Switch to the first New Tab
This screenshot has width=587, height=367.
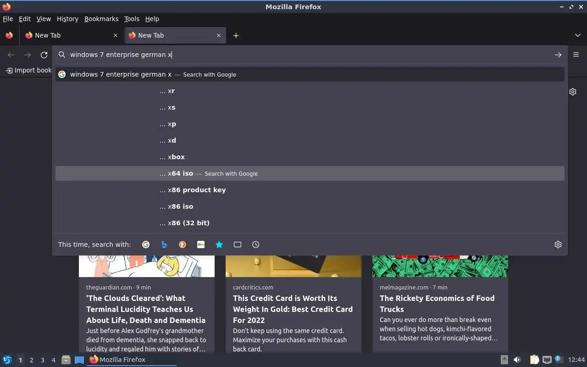71,35
